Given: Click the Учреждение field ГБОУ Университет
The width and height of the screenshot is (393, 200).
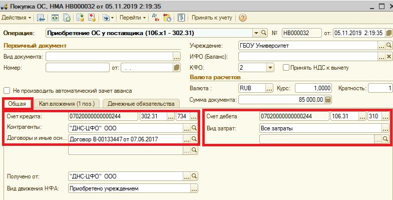Looking at the screenshot, I should (308, 46).
